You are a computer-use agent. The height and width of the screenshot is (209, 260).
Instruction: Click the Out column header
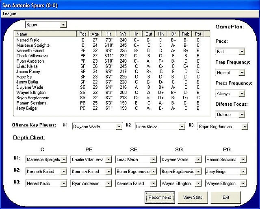pyautogui.click(x=149, y=34)
